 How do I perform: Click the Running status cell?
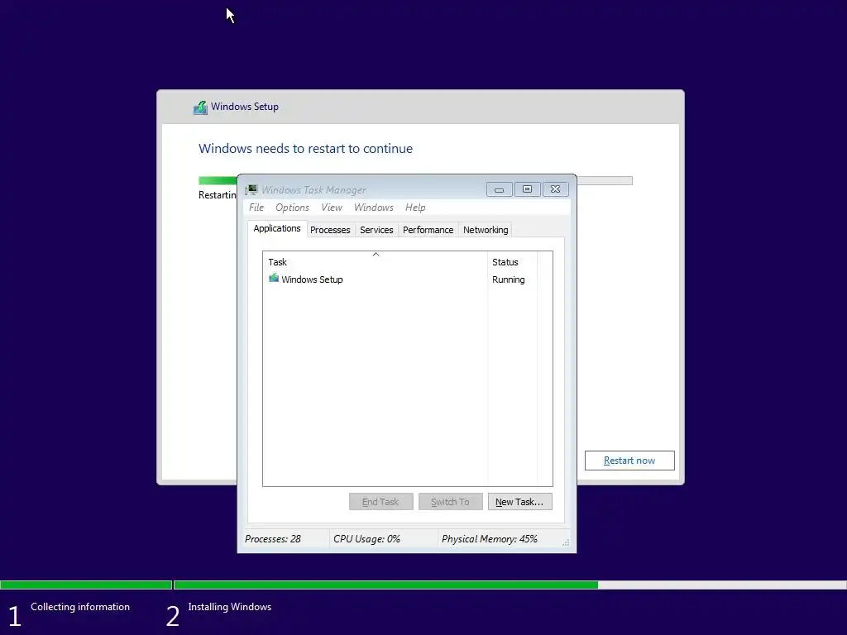click(x=509, y=279)
